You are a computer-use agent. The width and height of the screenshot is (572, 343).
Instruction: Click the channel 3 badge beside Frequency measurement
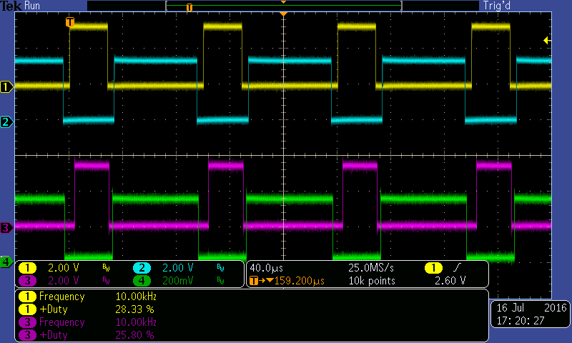click(27, 322)
